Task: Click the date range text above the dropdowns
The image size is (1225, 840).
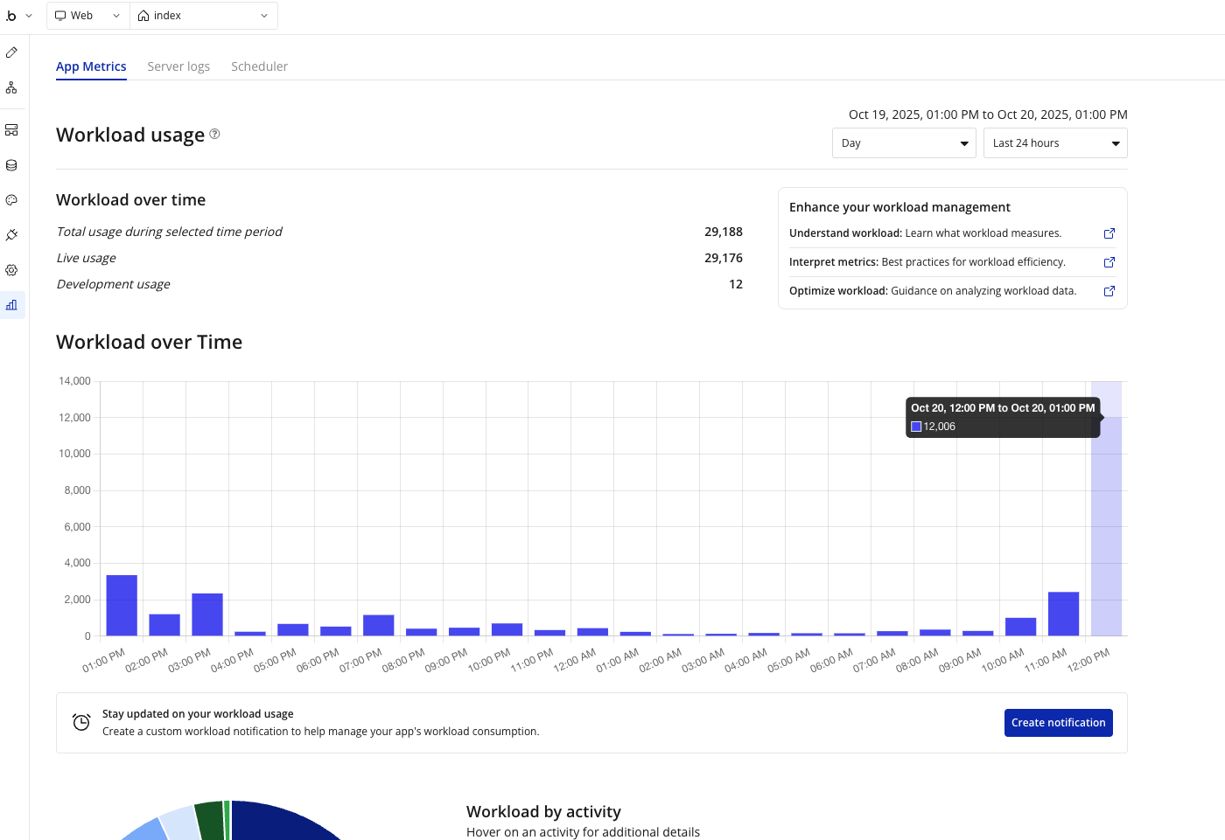Action: pyautogui.click(x=988, y=115)
